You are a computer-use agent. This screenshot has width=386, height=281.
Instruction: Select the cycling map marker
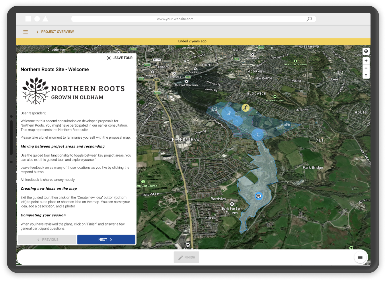[287, 125]
